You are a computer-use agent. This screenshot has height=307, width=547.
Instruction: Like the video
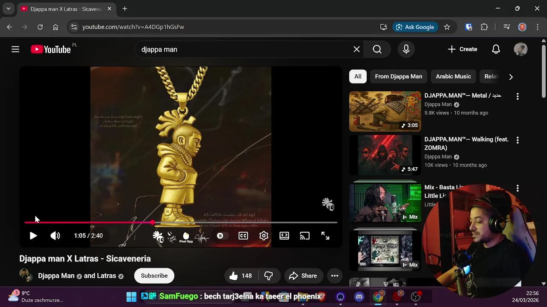click(x=241, y=276)
